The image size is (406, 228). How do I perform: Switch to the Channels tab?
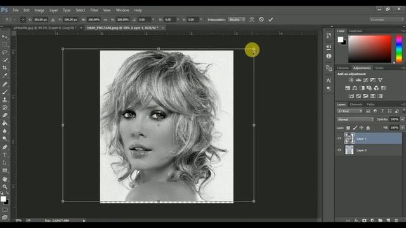[x=356, y=104]
